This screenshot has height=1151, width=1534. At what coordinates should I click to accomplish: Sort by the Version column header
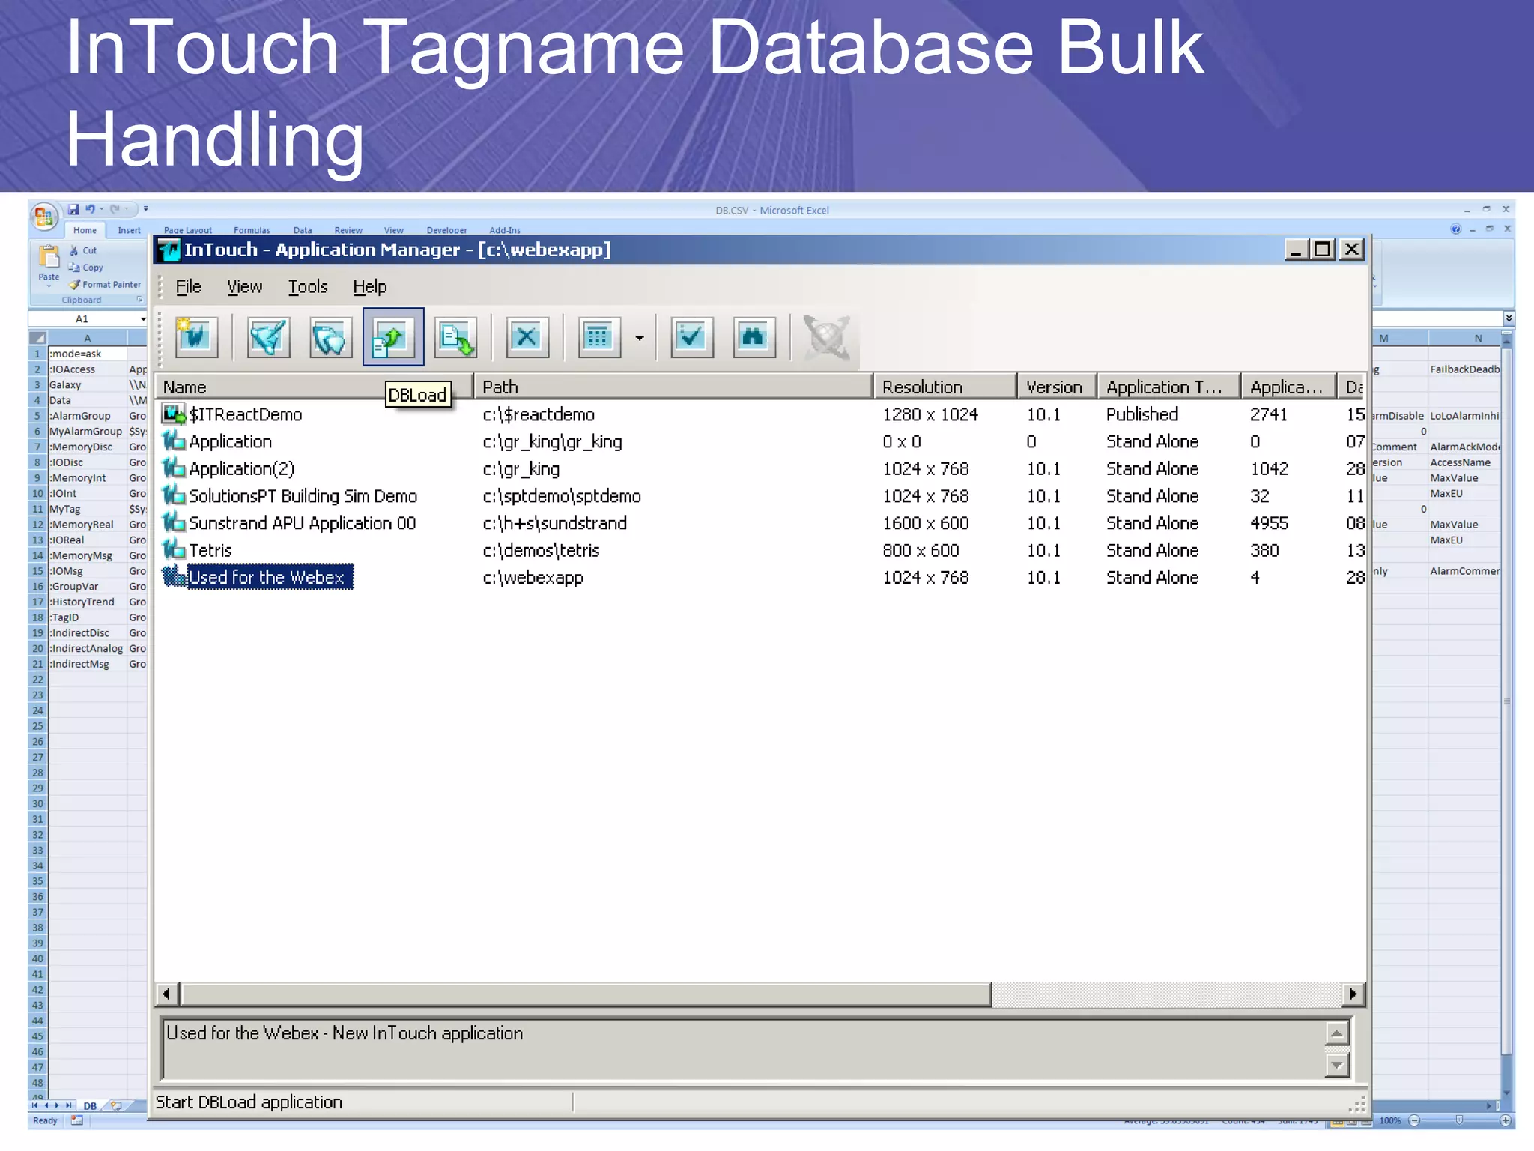(1057, 387)
